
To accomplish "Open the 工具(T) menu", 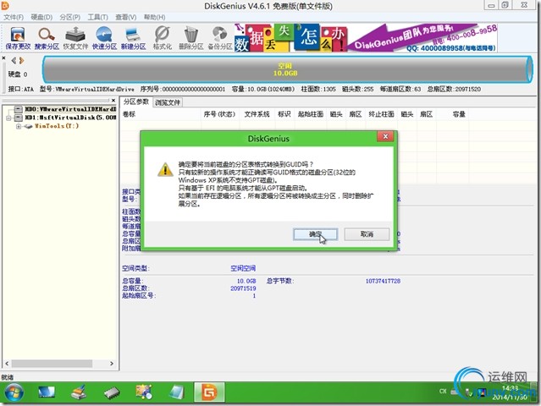I will click(97, 17).
